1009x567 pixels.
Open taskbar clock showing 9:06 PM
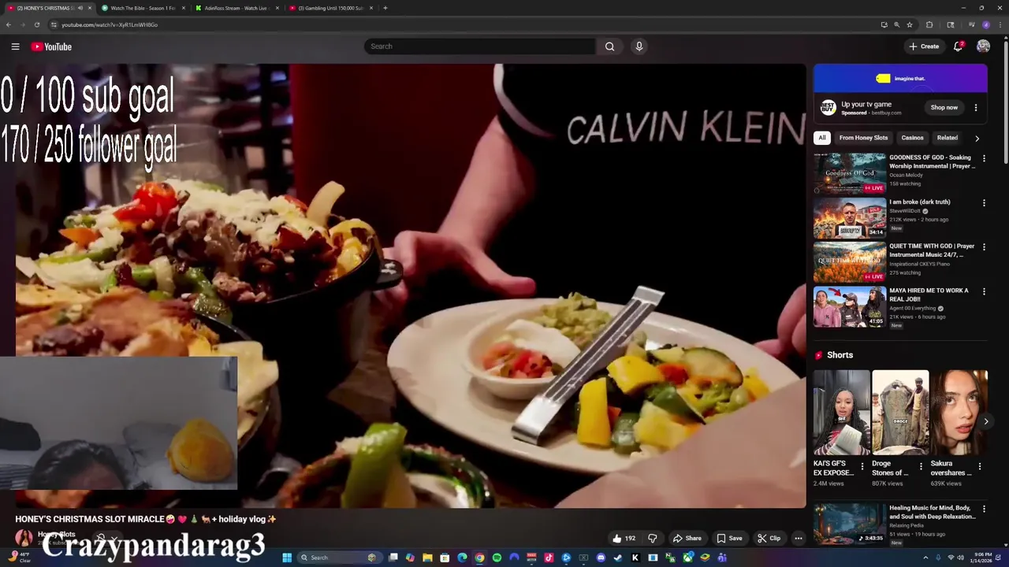(x=982, y=558)
